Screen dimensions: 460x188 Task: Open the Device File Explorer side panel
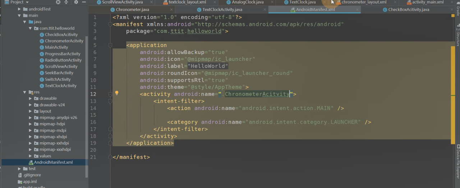click(x=458, y=162)
